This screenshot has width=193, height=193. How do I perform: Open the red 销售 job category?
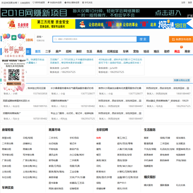coord(99,138)
